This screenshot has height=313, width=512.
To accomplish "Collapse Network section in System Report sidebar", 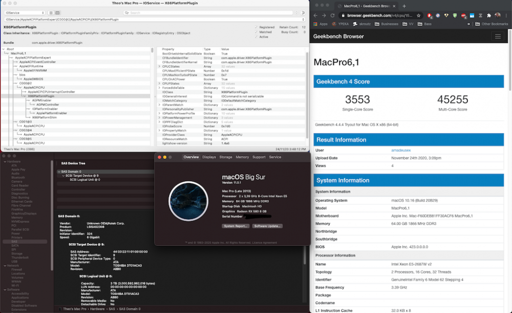I will [x=5, y=266].
